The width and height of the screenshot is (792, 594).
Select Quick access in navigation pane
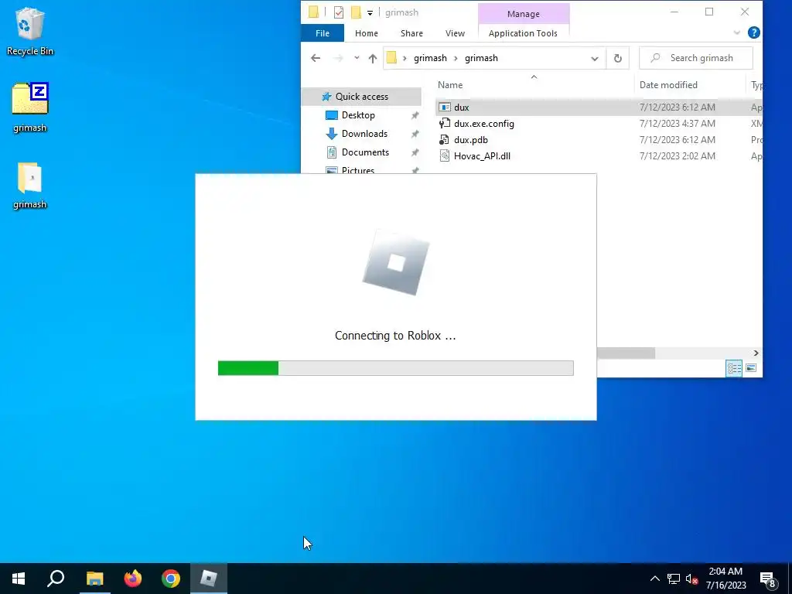point(362,97)
